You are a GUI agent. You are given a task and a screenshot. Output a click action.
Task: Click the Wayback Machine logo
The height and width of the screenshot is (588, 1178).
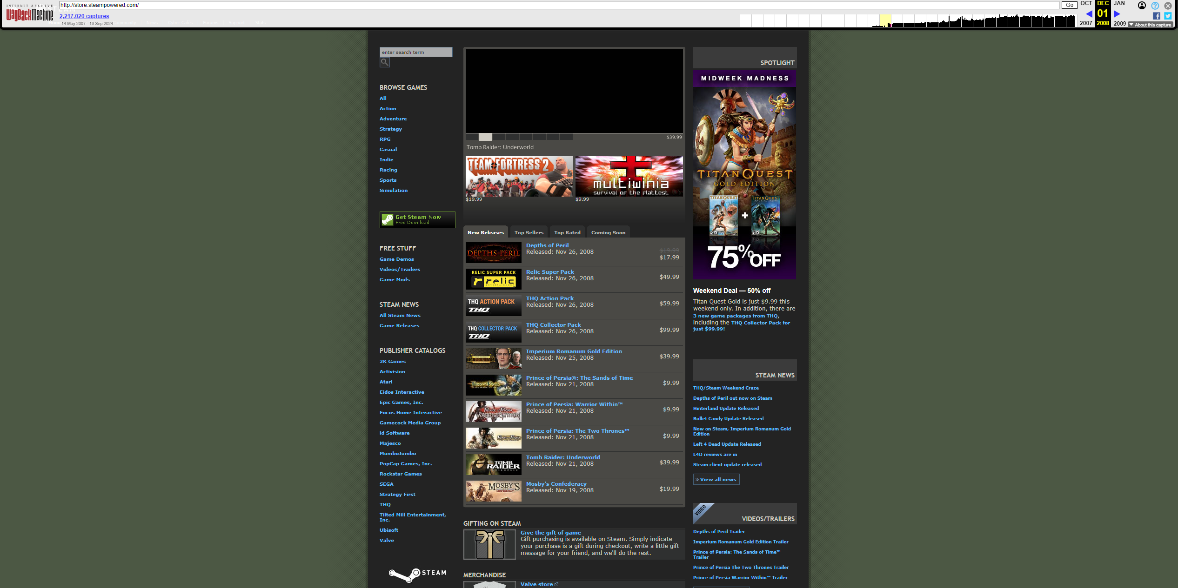click(x=30, y=13)
